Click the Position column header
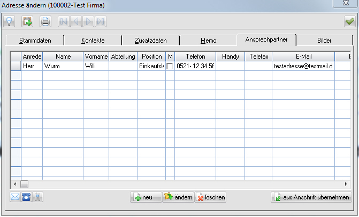This screenshot has height=217, width=359. tap(151, 57)
